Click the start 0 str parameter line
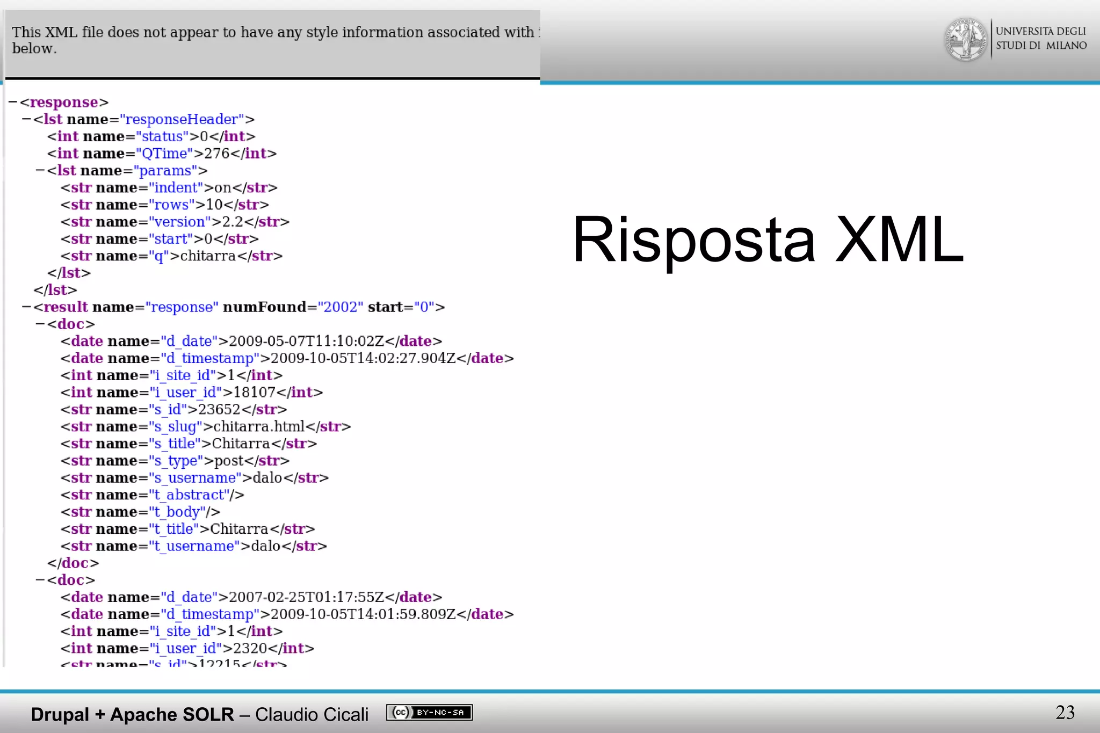The width and height of the screenshot is (1100, 733). click(160, 239)
